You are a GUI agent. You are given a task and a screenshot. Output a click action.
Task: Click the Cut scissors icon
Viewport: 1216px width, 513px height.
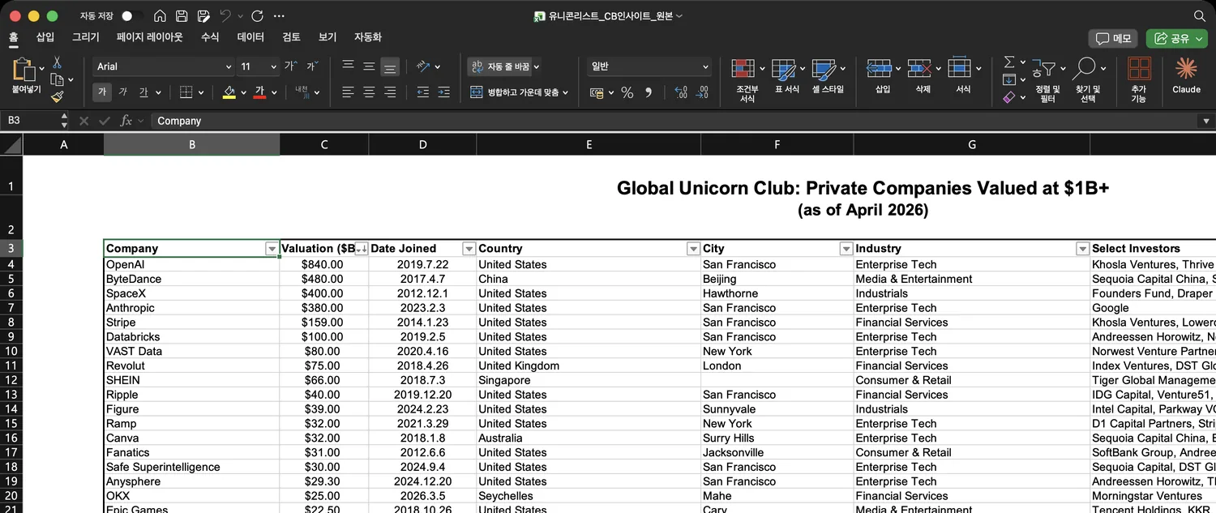[x=57, y=62]
